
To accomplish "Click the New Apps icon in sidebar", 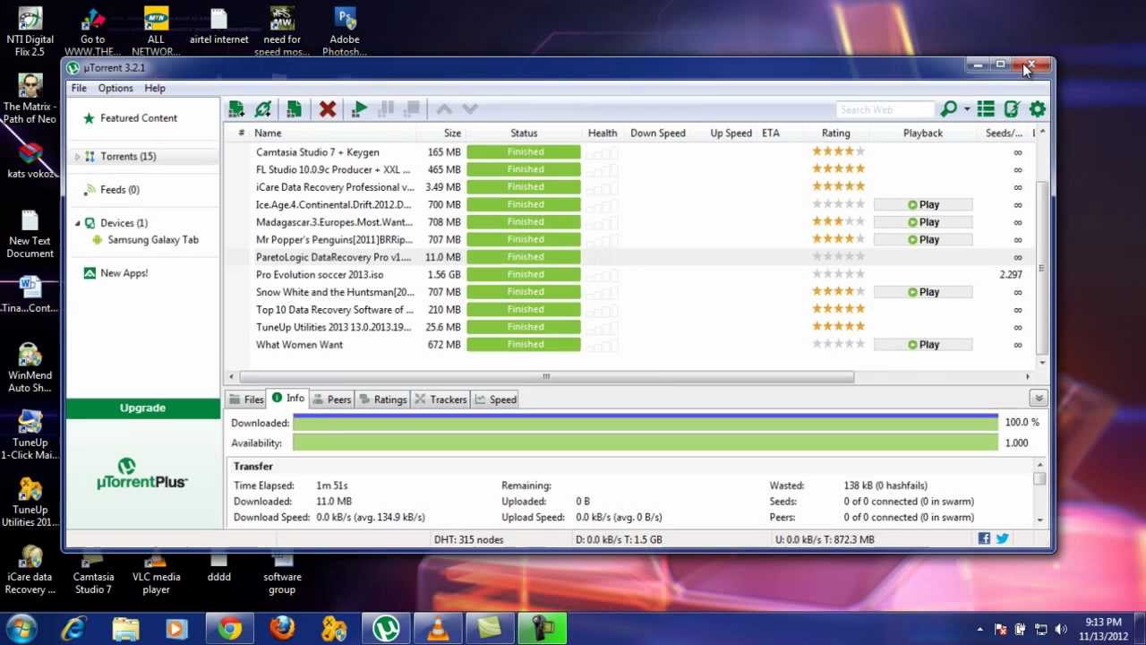I will coord(90,273).
